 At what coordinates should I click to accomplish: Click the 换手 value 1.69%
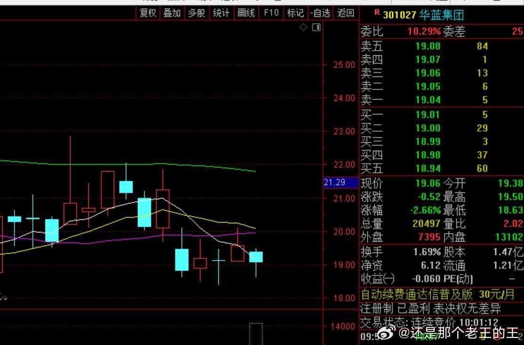coord(427,252)
